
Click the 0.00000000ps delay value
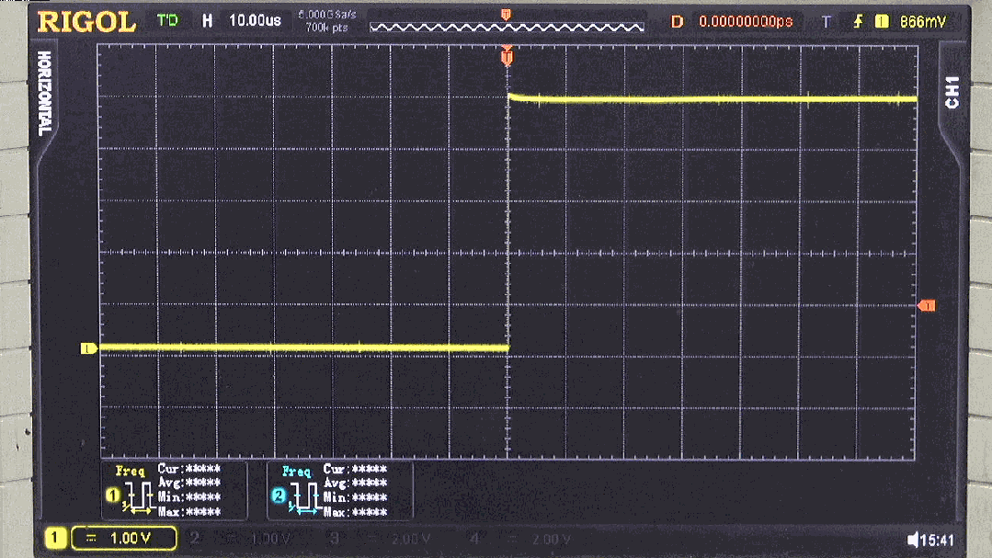pyautogui.click(x=746, y=21)
